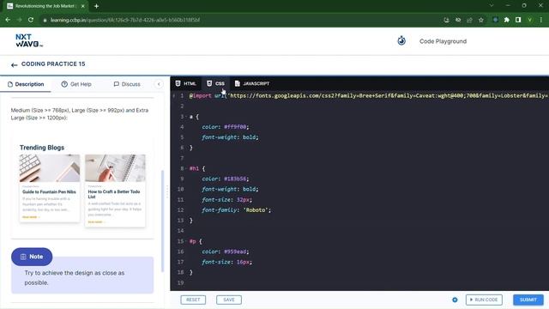This screenshot has height=309, width=549.
Task: Open the Chrome profile avatar
Action: 530,20
